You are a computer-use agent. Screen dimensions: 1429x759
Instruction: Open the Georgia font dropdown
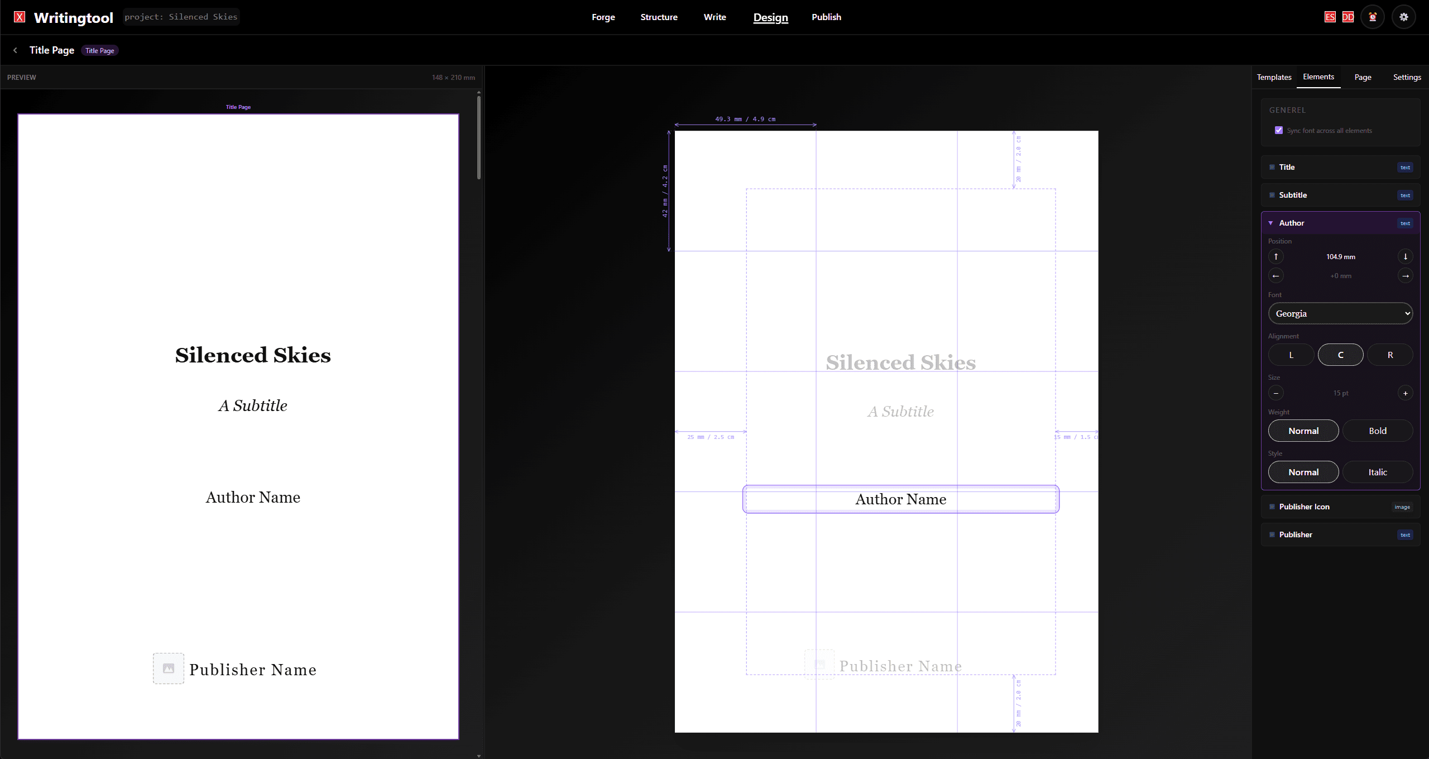coord(1341,313)
